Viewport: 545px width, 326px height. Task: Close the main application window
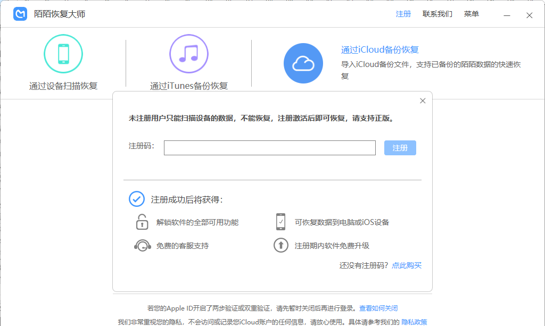point(530,15)
